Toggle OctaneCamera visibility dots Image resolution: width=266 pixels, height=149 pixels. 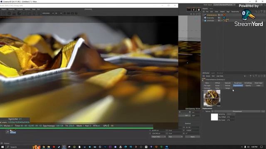tap(221, 15)
